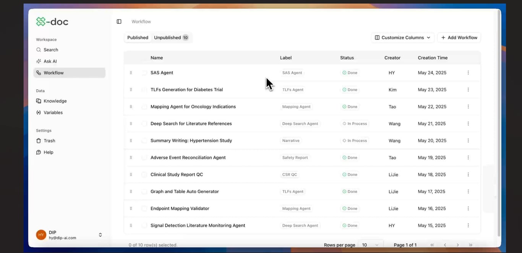This screenshot has width=522, height=253.
Task: Open the Trash from the sidebar
Action: [x=39, y=141]
